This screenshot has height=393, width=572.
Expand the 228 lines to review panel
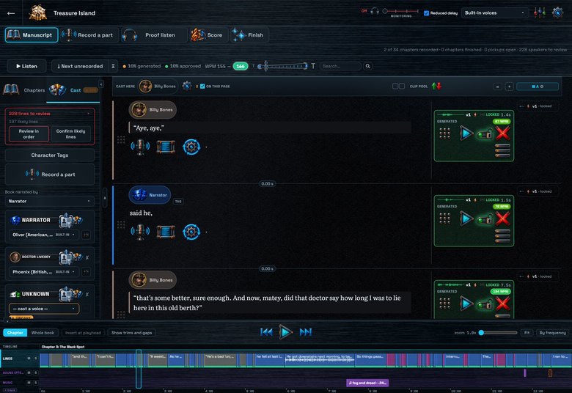point(88,114)
